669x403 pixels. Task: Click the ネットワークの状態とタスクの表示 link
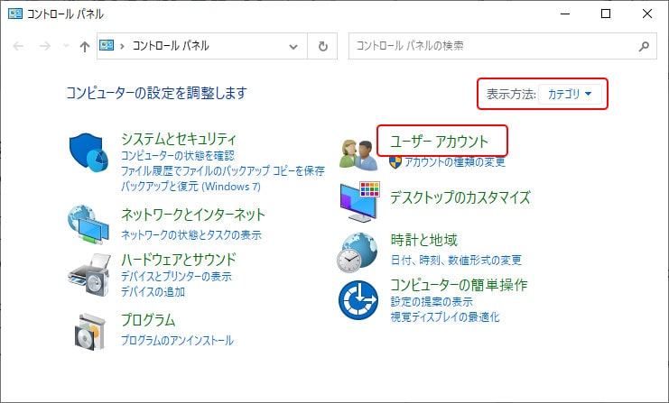[x=190, y=235]
